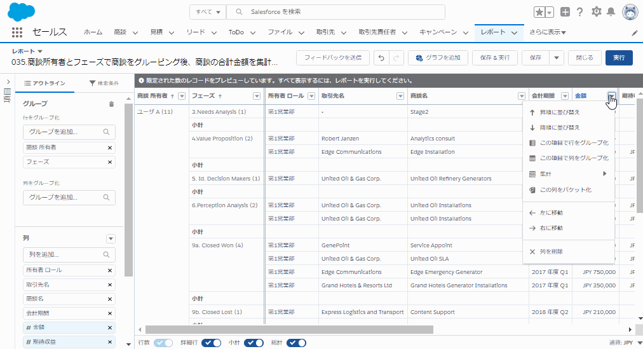Click Salesforce cloud logo
643x349 pixels.
[x=21, y=12]
